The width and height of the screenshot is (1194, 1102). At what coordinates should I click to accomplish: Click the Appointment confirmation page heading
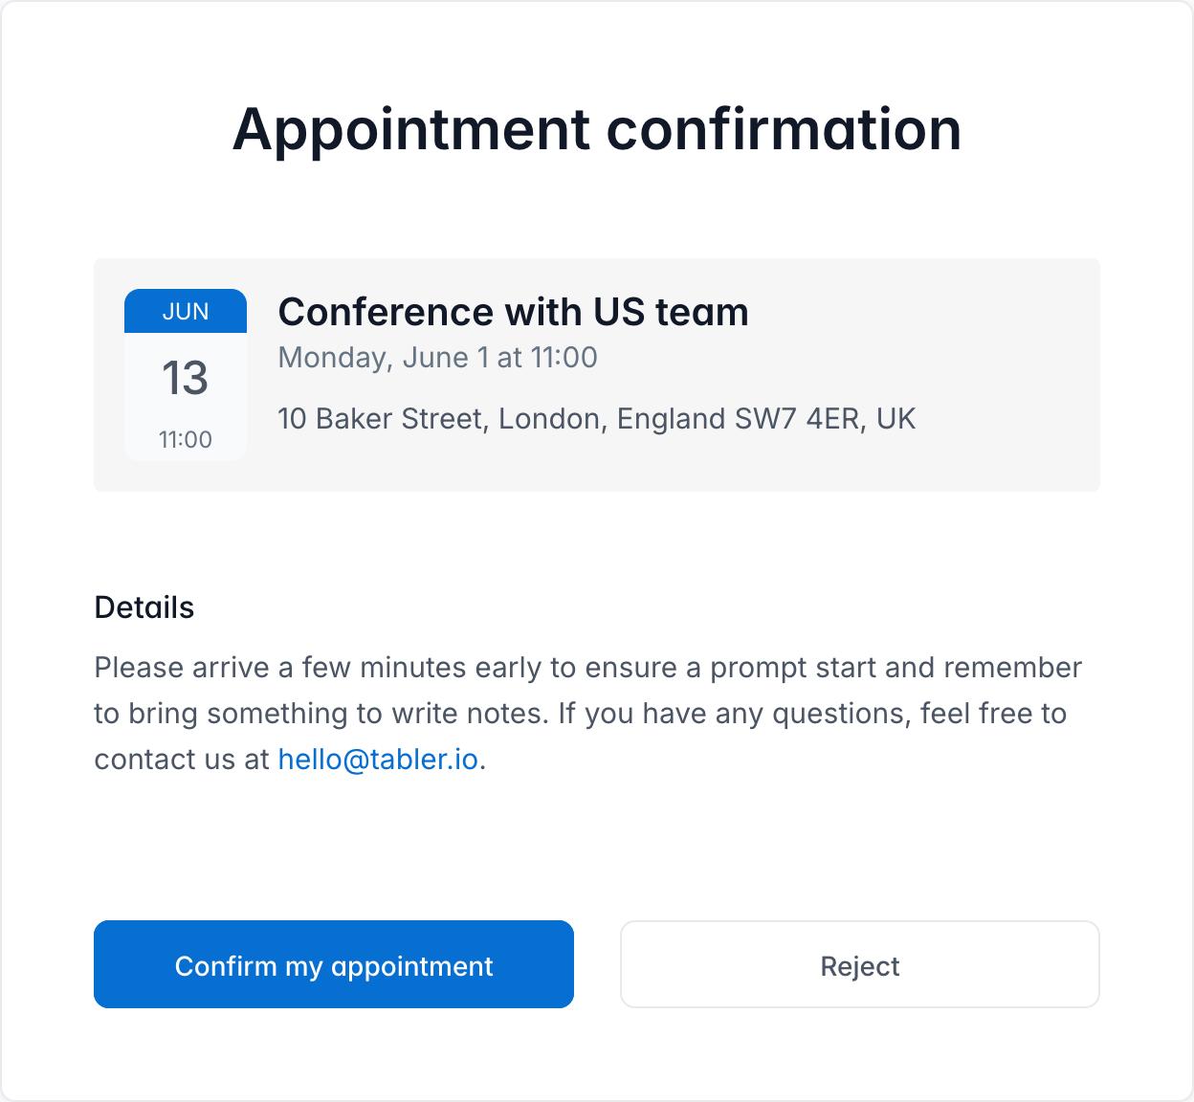pos(597,129)
